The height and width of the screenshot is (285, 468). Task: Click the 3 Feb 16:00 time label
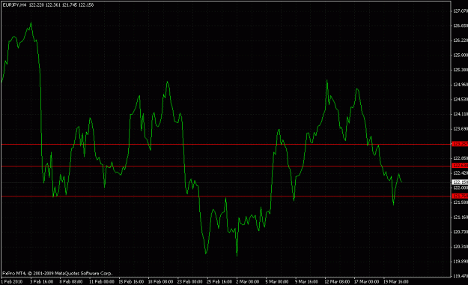pos(41,281)
